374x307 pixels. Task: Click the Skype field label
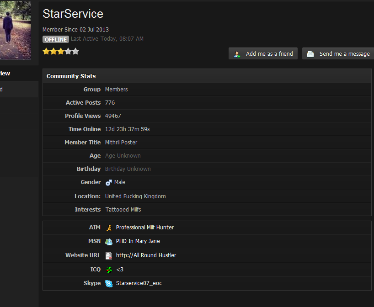coord(92,283)
